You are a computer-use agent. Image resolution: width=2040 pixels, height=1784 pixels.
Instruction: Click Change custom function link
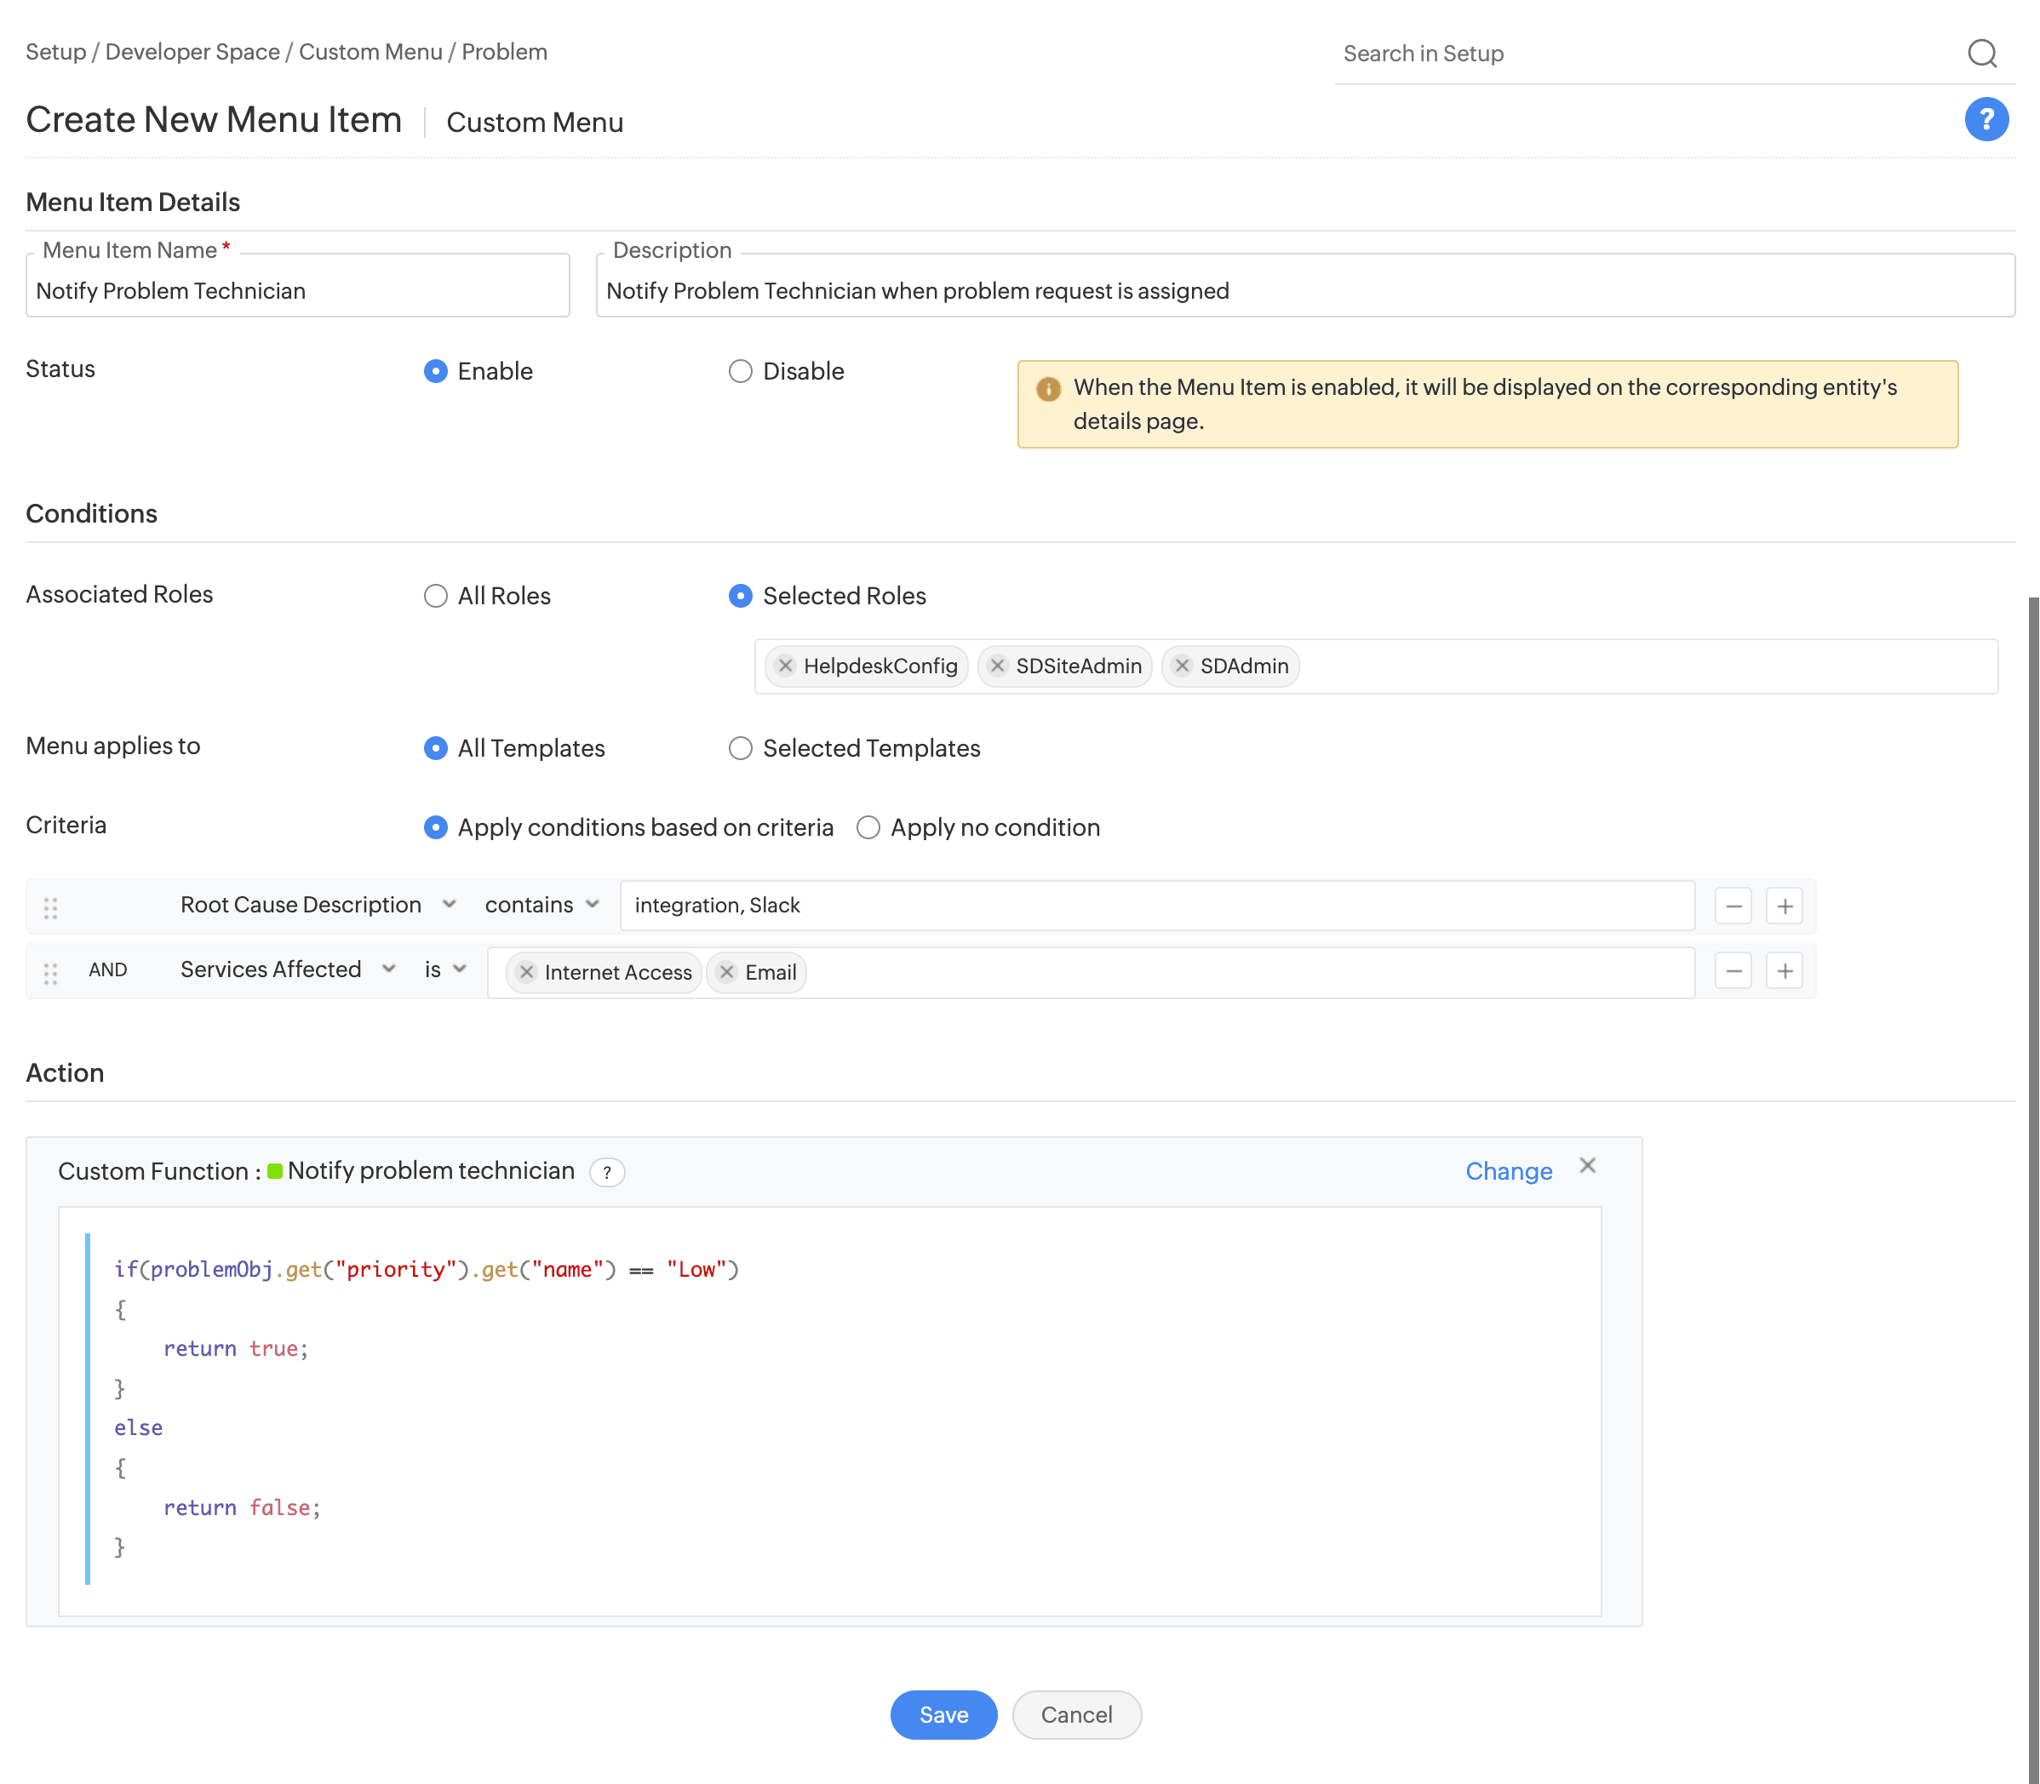[1507, 1172]
